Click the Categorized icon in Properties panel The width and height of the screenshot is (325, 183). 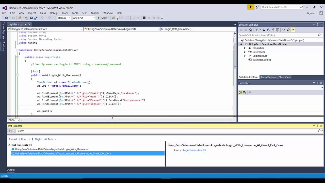click(240, 93)
